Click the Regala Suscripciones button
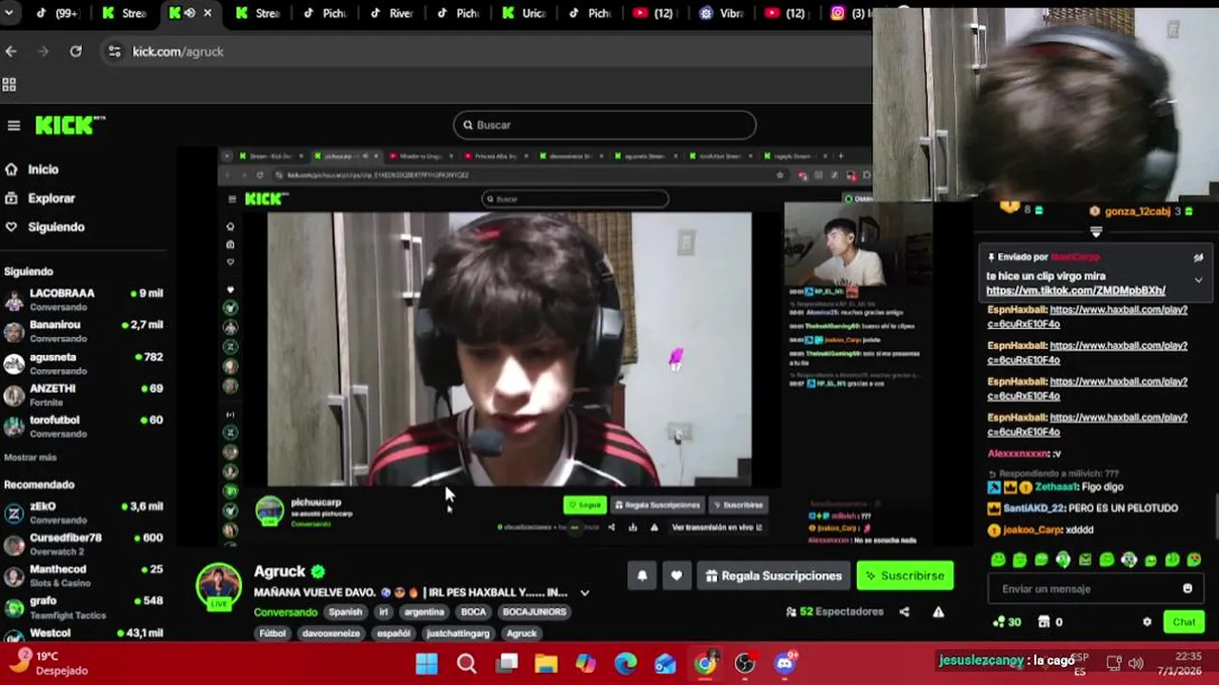The width and height of the screenshot is (1219, 685). (x=773, y=576)
